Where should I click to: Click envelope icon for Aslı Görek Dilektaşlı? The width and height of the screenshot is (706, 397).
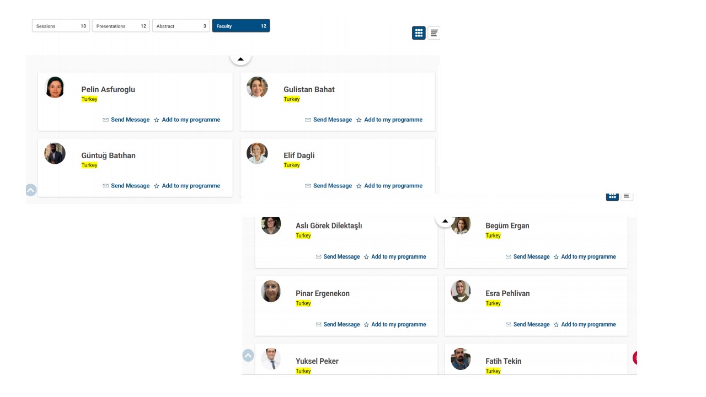click(x=318, y=257)
